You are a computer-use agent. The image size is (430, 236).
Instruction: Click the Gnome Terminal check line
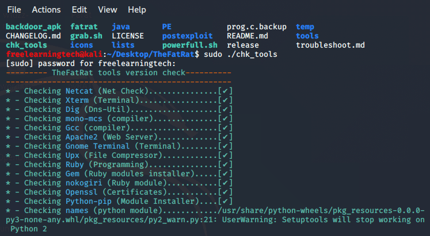(119, 146)
